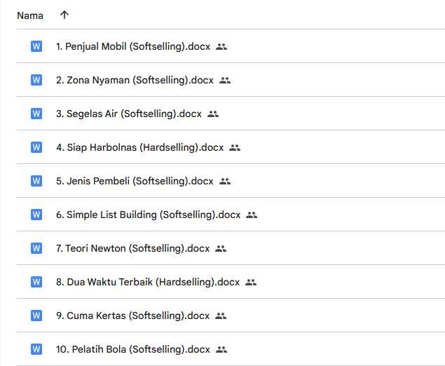Image resolution: width=445 pixels, height=366 pixels.
Task: Click the Word icon for Cuma Kertas file
Action: 36,316
